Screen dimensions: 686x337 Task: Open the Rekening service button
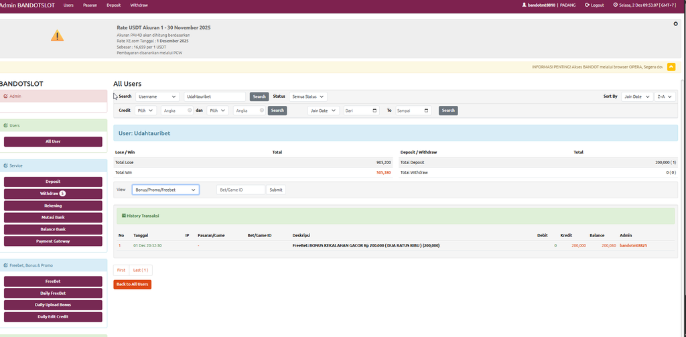point(53,206)
